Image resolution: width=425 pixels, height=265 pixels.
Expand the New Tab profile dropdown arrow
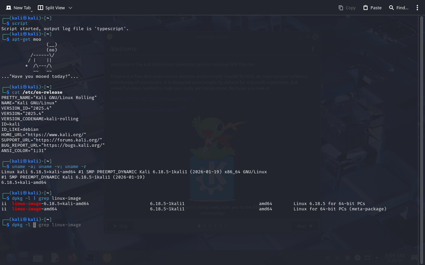pyautogui.click(x=32, y=12)
